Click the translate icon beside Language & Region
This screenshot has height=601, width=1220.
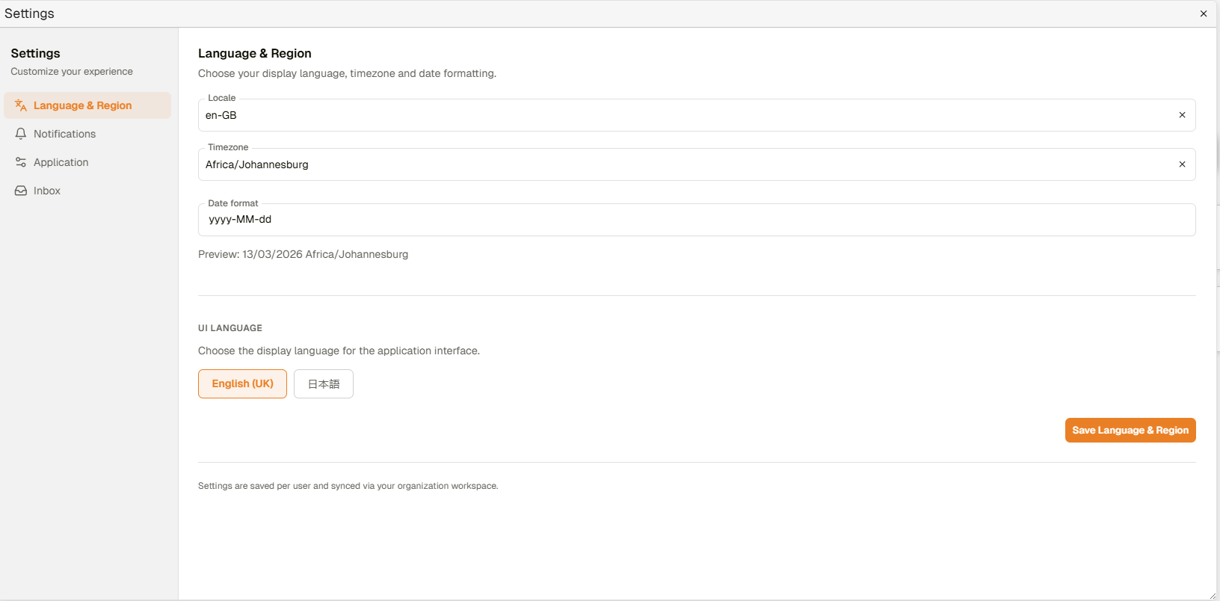(x=21, y=105)
